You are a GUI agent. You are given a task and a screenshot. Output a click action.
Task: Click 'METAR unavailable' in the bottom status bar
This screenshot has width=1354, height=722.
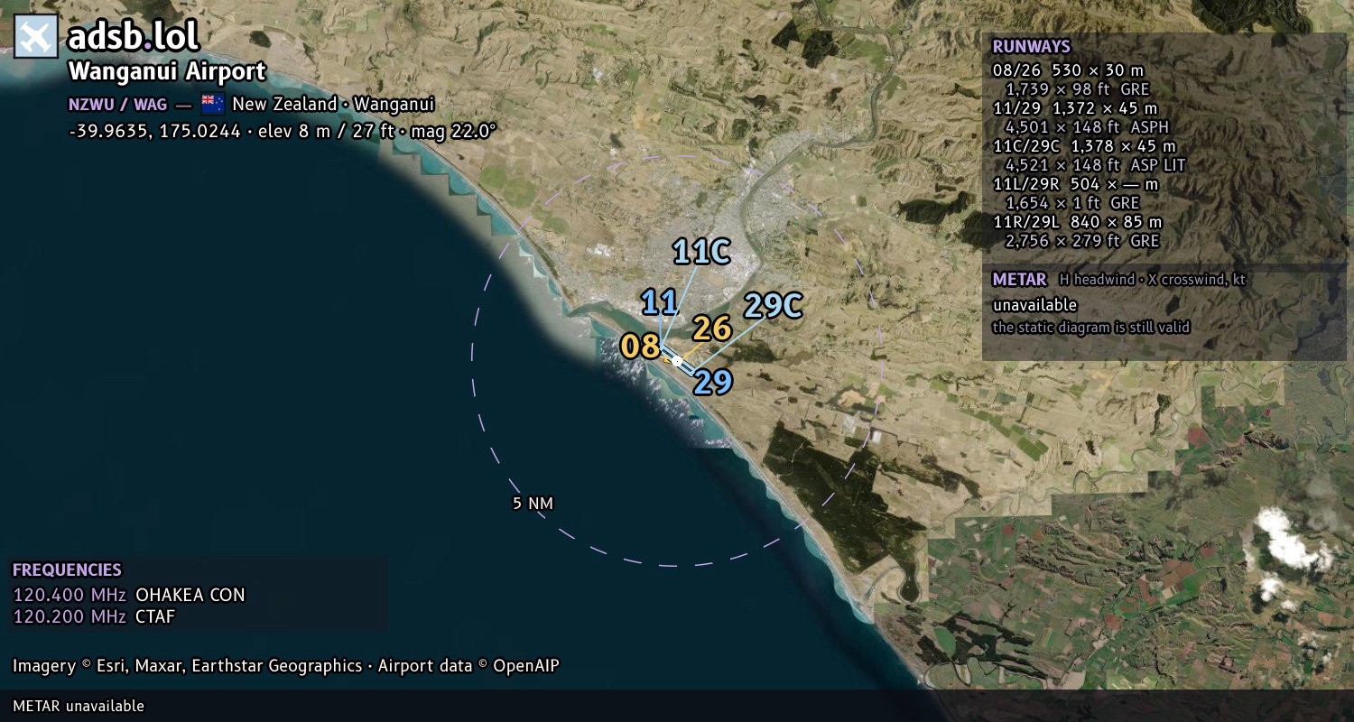pos(79,706)
